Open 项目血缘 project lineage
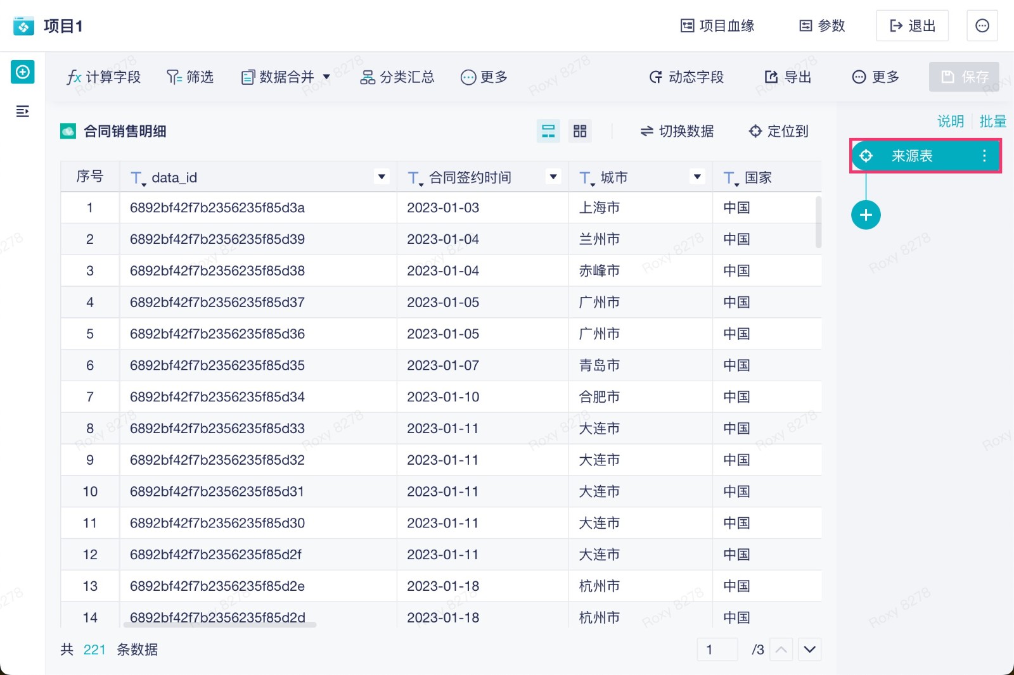This screenshot has height=675, width=1014. point(717,26)
